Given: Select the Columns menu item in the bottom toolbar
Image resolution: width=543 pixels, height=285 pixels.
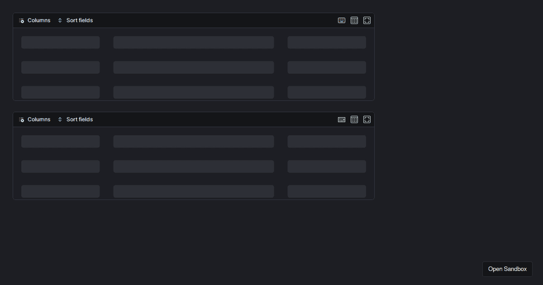Looking at the screenshot, I should click(39, 119).
